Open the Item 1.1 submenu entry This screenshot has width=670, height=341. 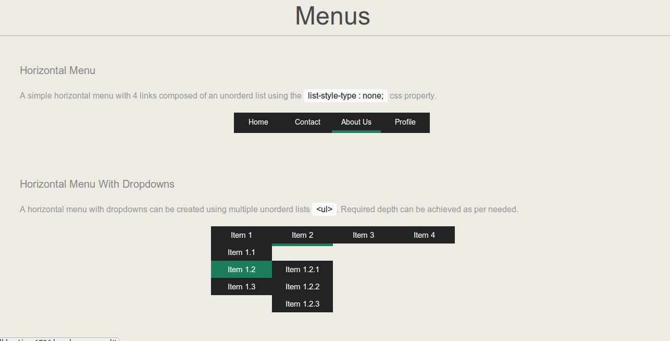[x=241, y=252]
